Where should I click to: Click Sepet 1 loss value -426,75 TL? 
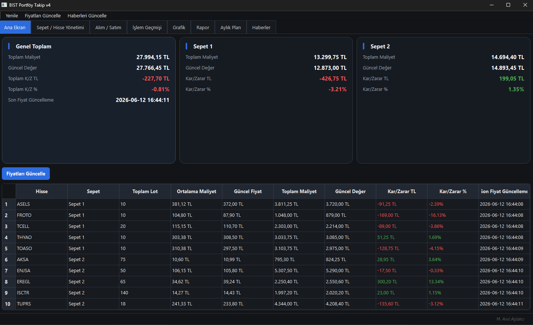[333, 79]
